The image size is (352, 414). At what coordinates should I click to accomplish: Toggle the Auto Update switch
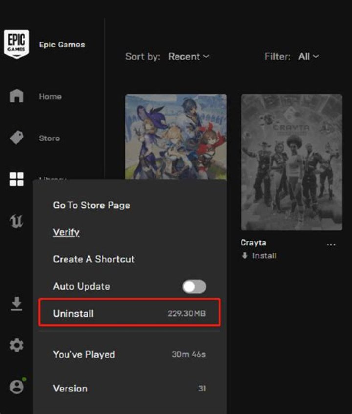pos(194,287)
